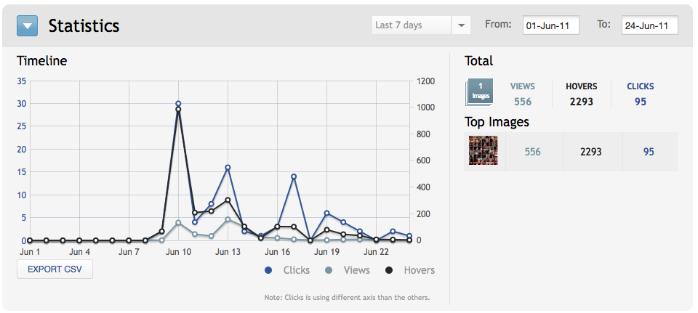Screen dimensions: 698x313
Task: Click the Jun 17 clicks data point
Action: (x=294, y=176)
